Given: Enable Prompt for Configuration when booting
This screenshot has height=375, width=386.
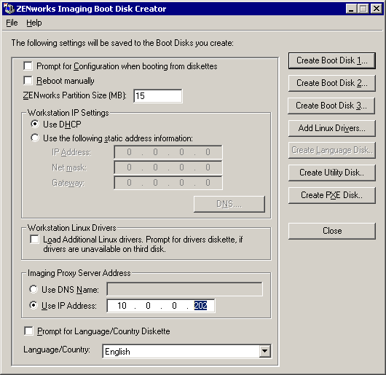Looking at the screenshot, I should click(x=28, y=66).
